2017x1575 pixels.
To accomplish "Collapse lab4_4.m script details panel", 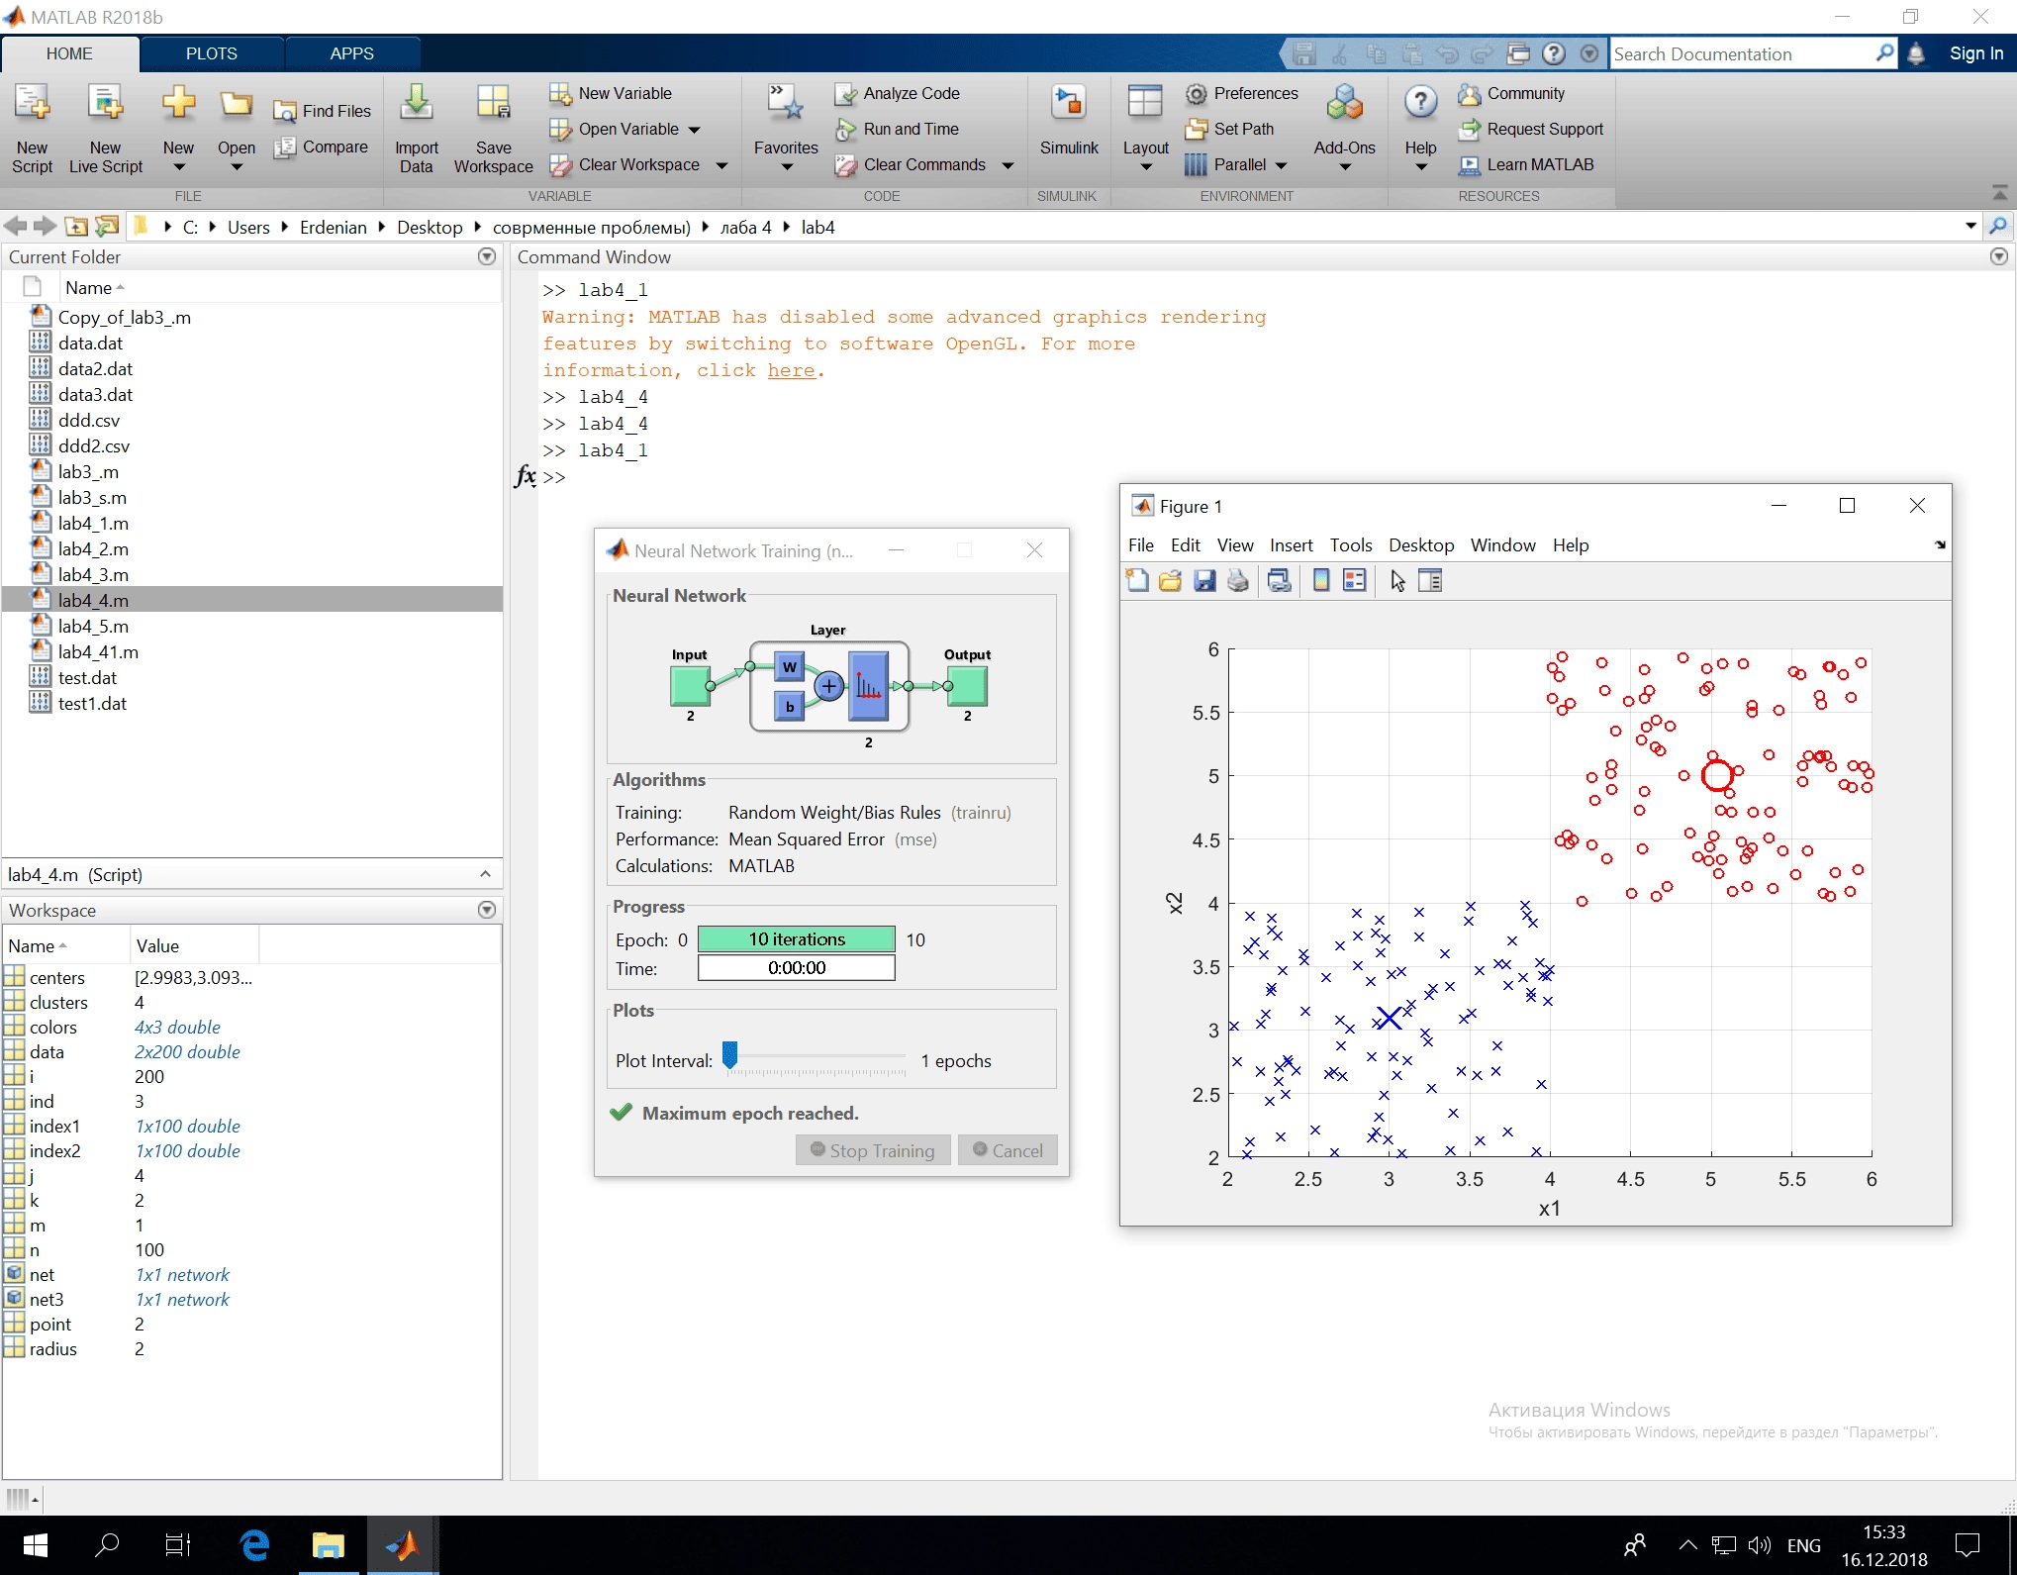I will (x=485, y=874).
